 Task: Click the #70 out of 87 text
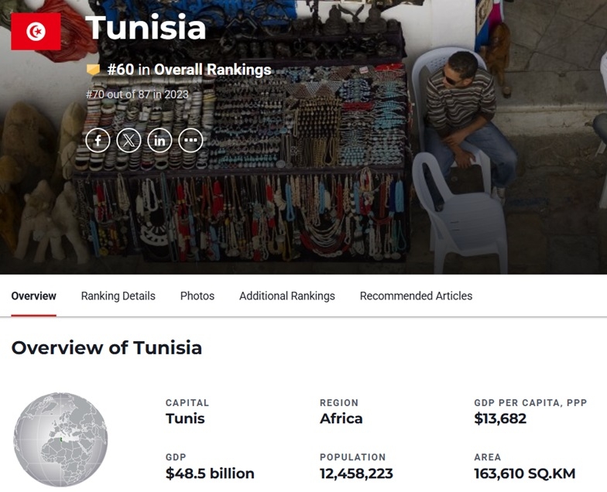[137, 94]
